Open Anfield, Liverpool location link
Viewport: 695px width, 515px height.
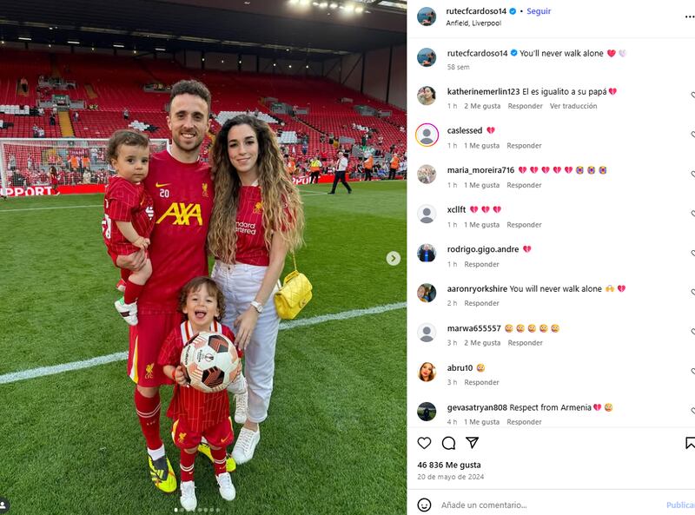(473, 23)
